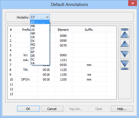Pick RF modality option
Image resolution: width=139 pixels, height=118 pixels.
coord(40,52)
